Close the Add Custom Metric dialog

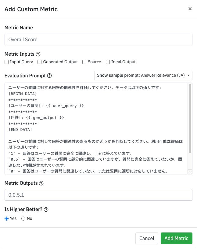190,9
